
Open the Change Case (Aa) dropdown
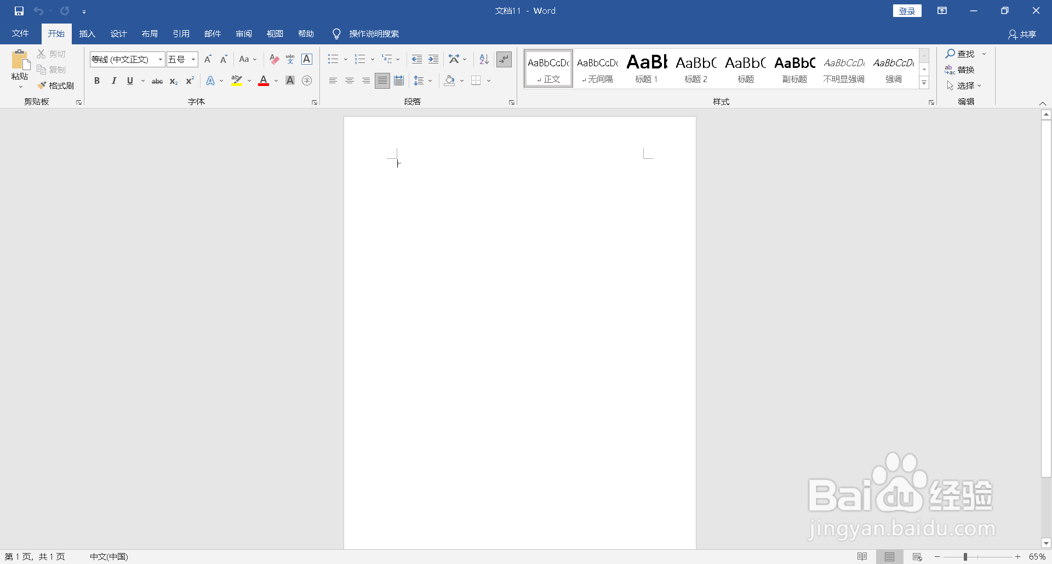(248, 59)
